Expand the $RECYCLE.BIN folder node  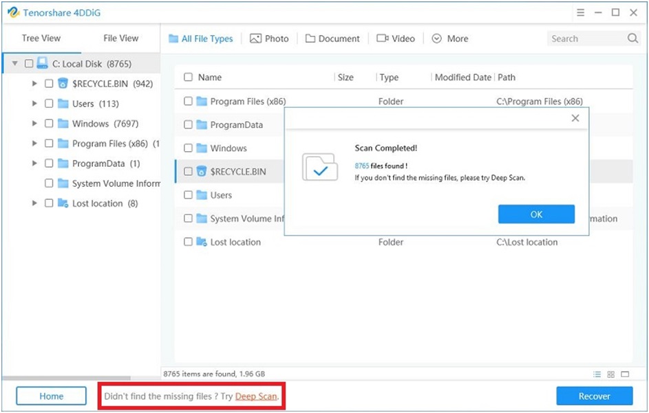(x=34, y=83)
